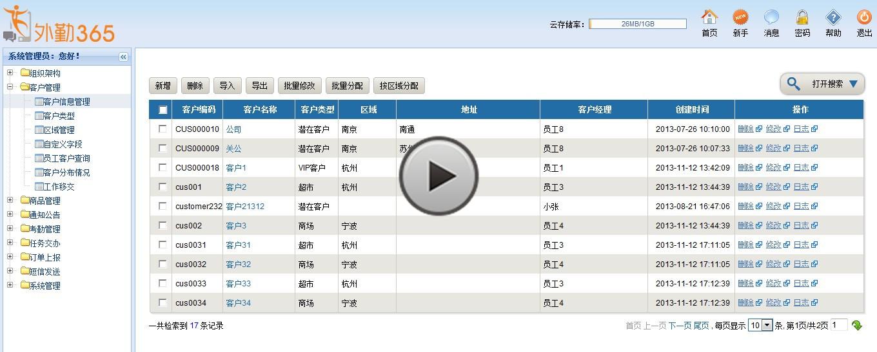Viewport: 877px width, 352px height.
Task: Click the 退出 logout power icon
Action: [864, 17]
